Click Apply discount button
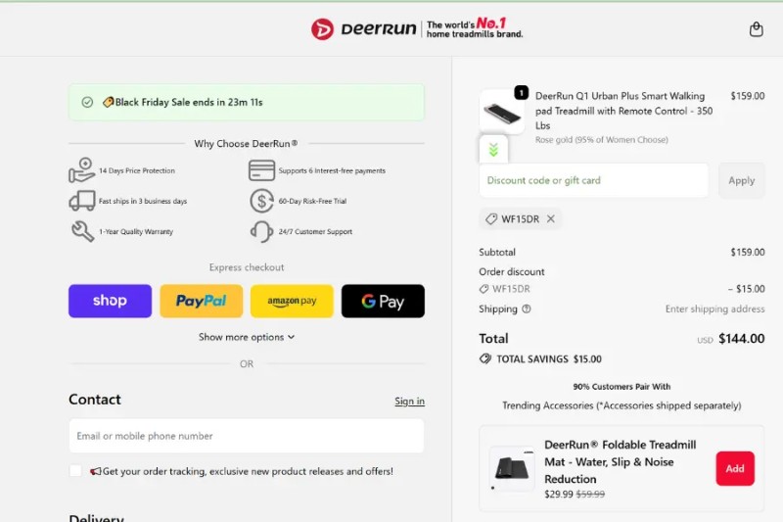The height and width of the screenshot is (522, 783). (x=742, y=180)
